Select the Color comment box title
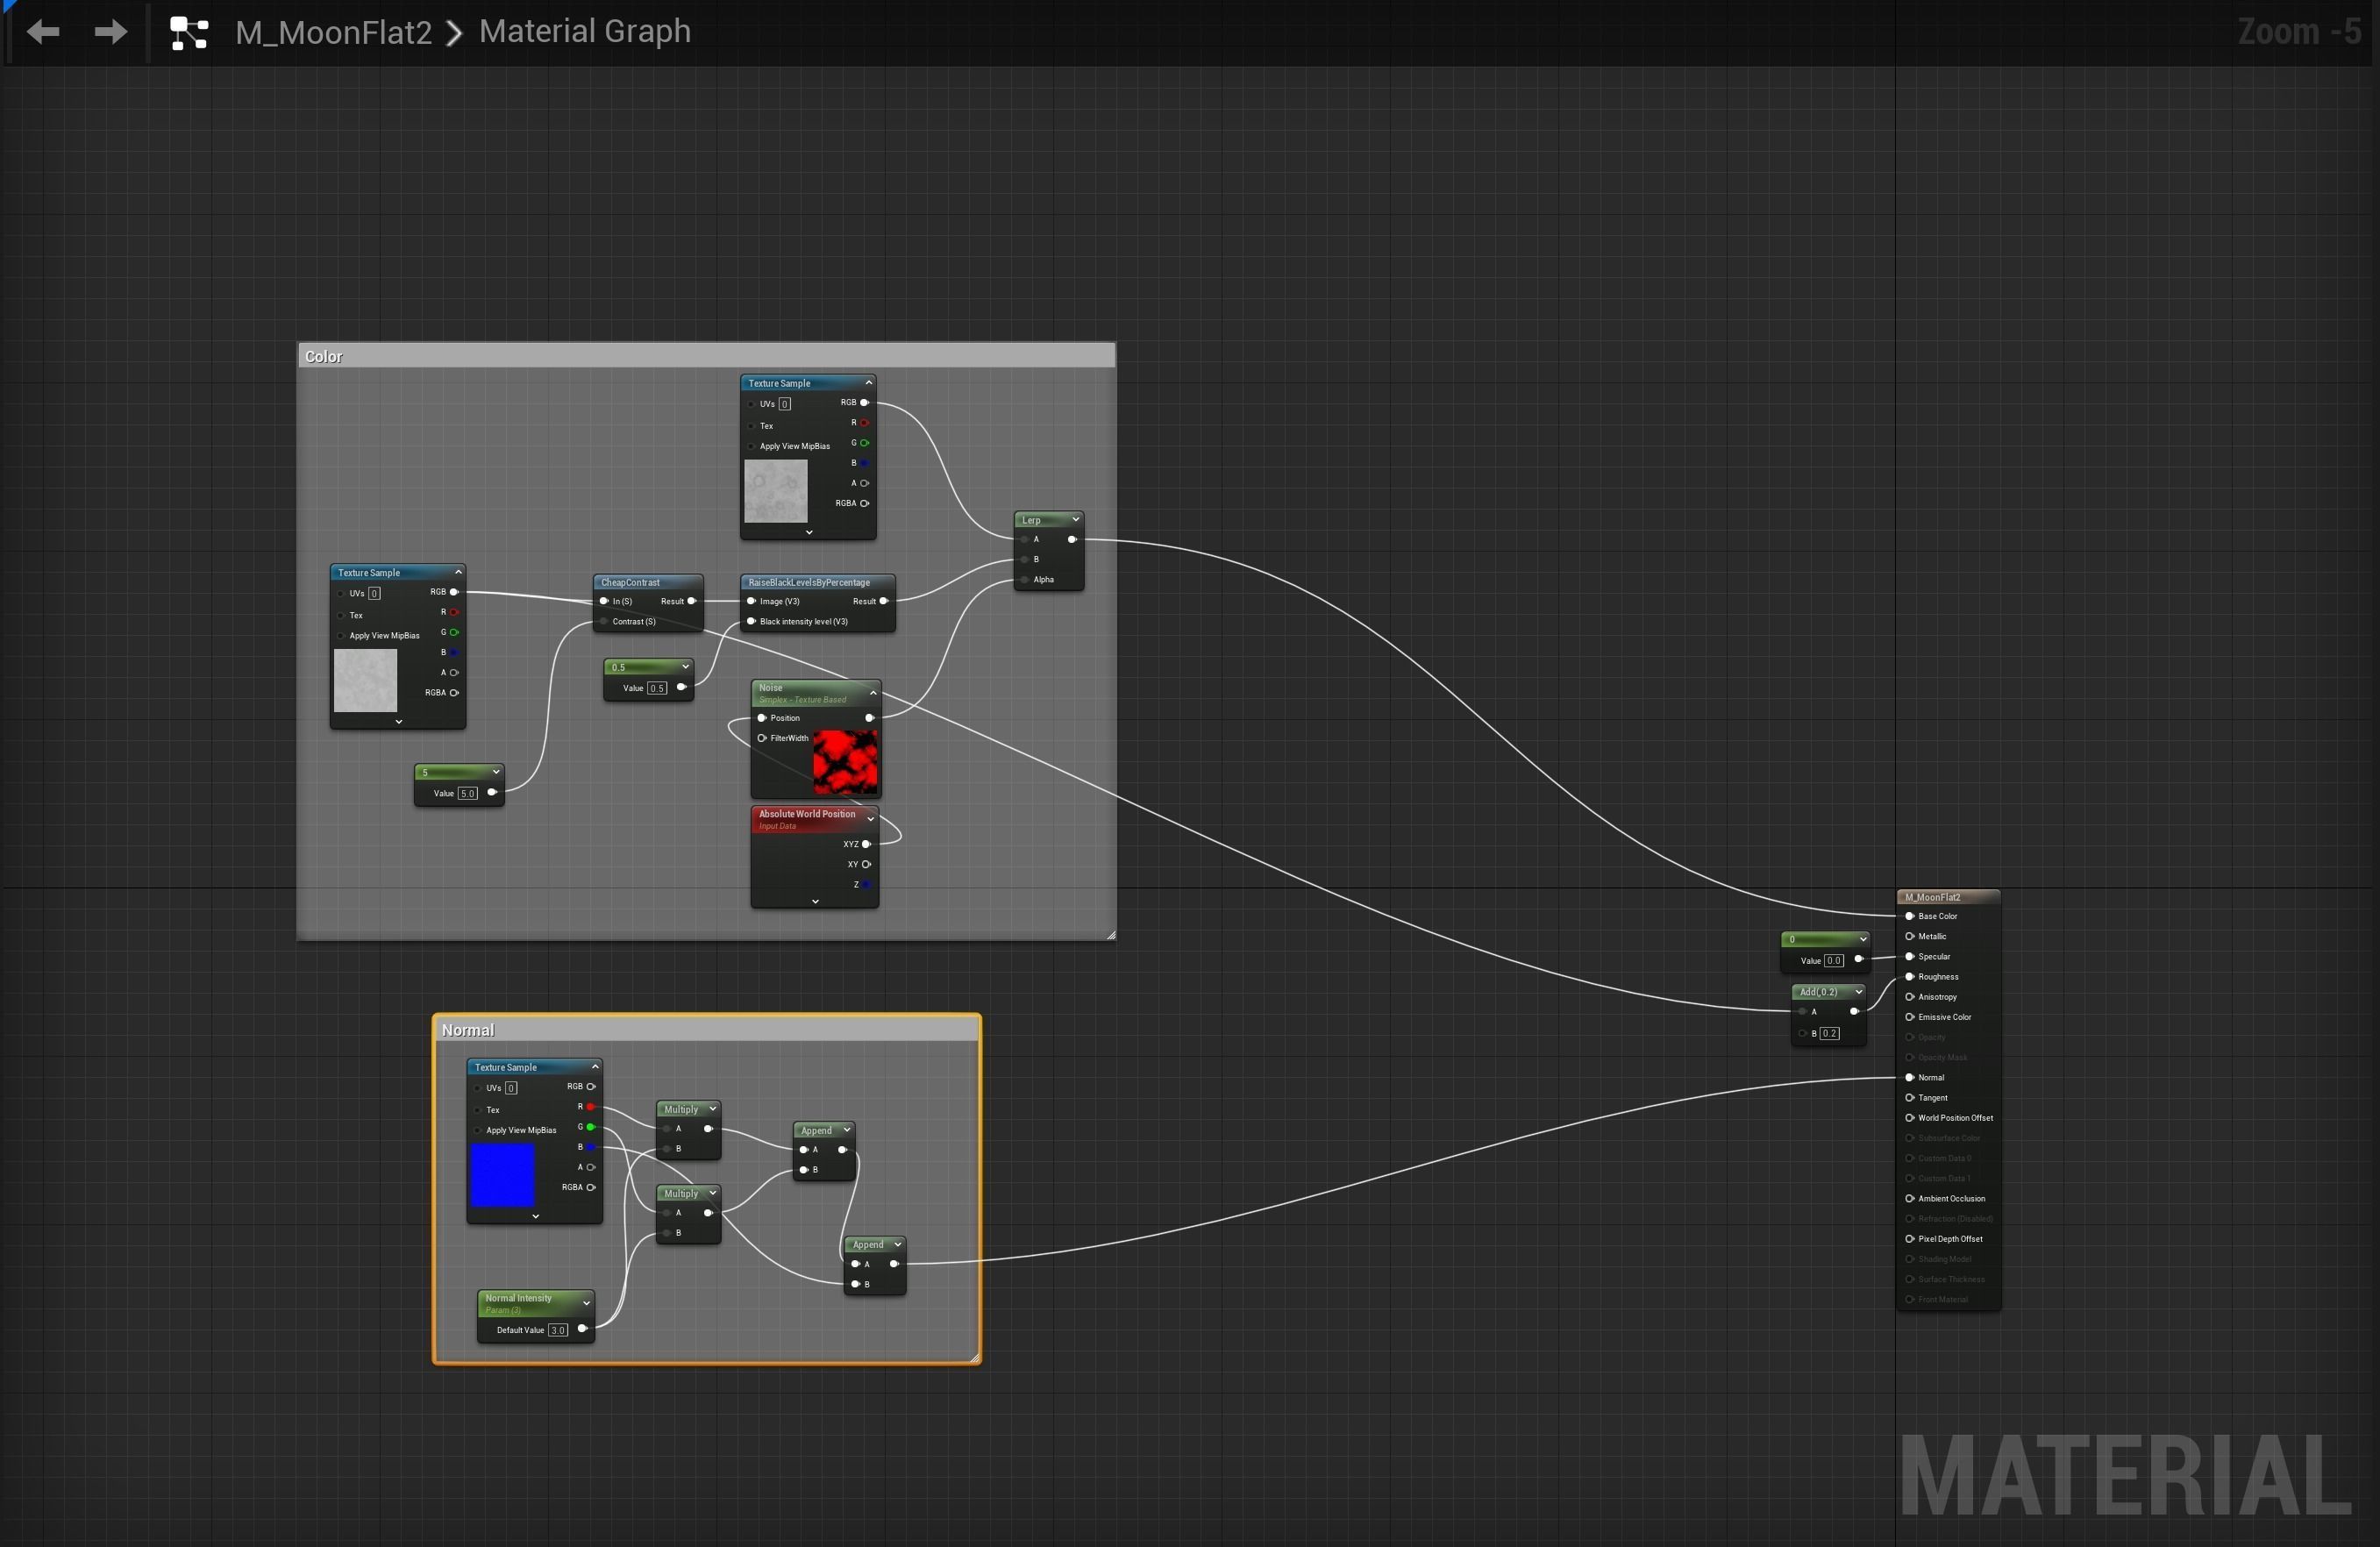 [323, 357]
